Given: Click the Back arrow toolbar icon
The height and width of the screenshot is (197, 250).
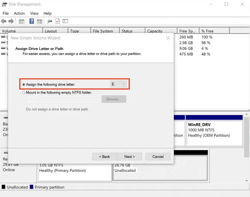Looking at the screenshot, I should click(4, 21).
